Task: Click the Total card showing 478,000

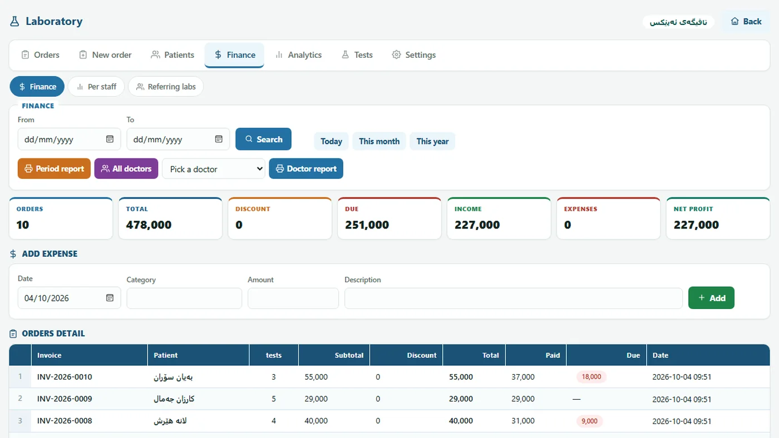Action: 170,218
